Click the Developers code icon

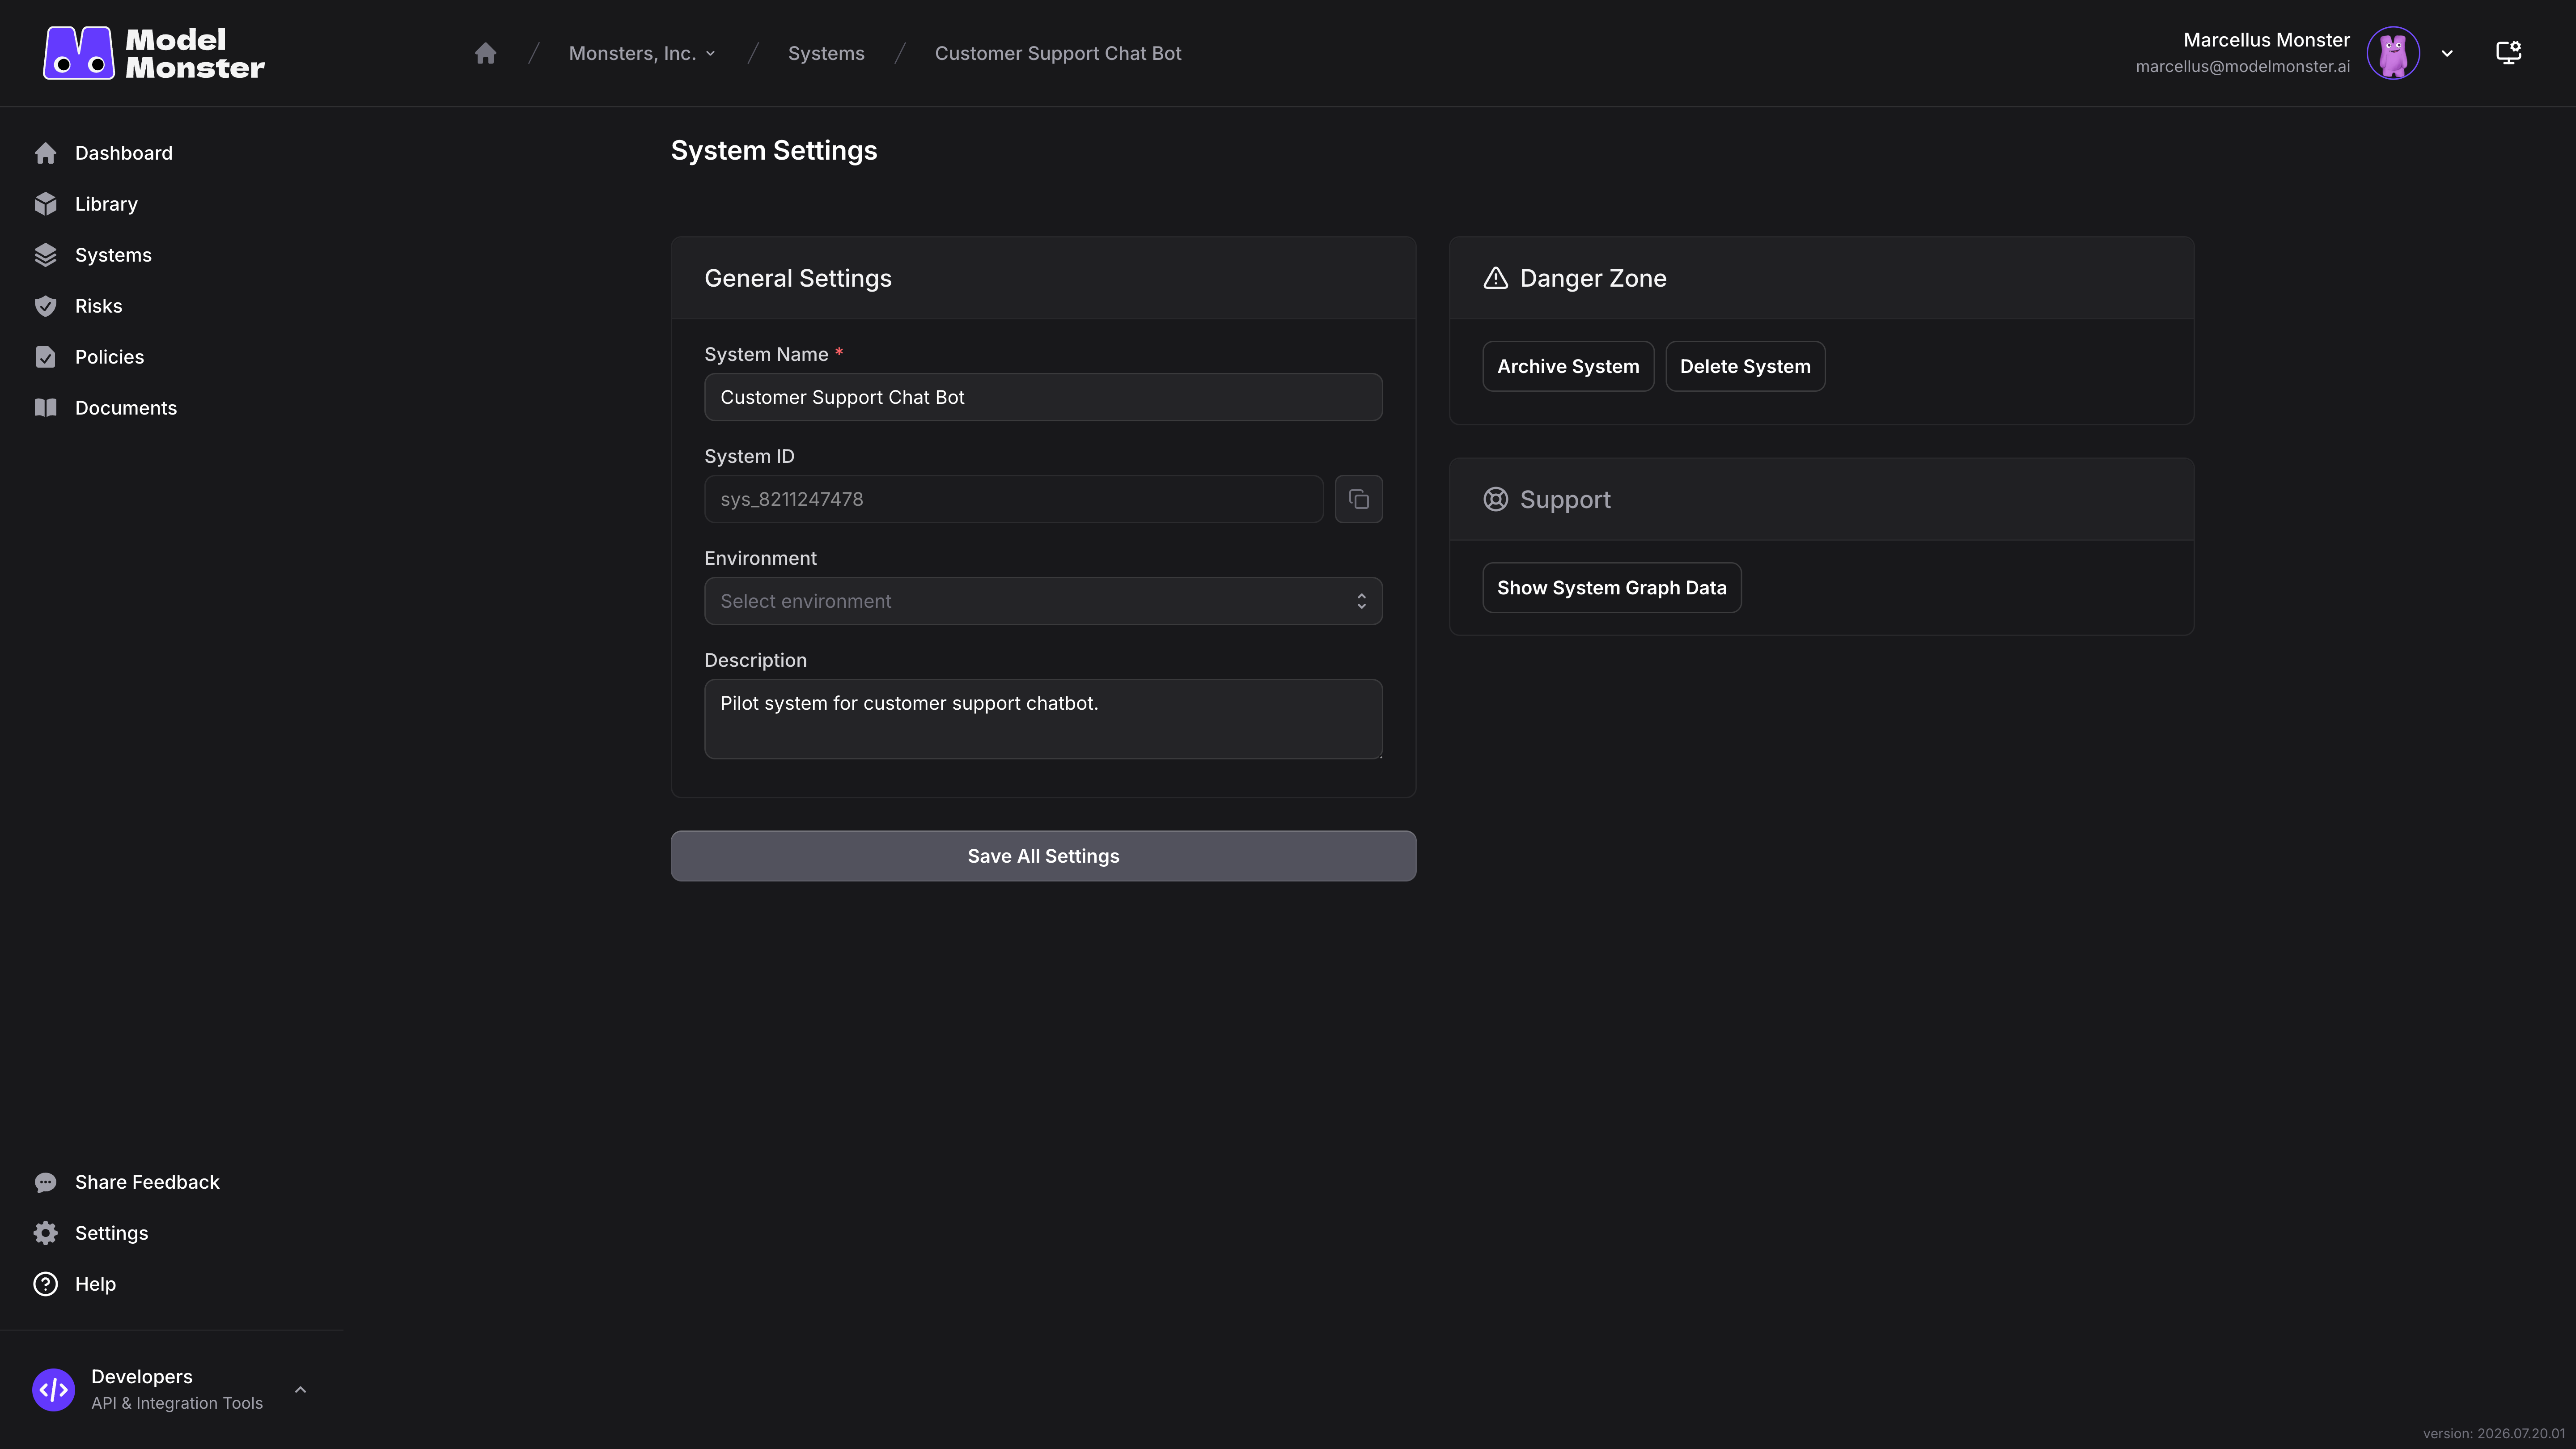pyautogui.click(x=53, y=1390)
